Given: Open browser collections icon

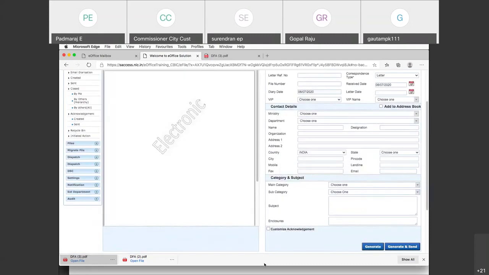Looking at the screenshot, I should pos(398,65).
